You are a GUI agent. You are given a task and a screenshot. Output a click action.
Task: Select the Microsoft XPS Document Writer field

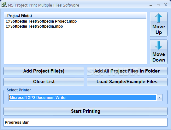tap(83, 97)
